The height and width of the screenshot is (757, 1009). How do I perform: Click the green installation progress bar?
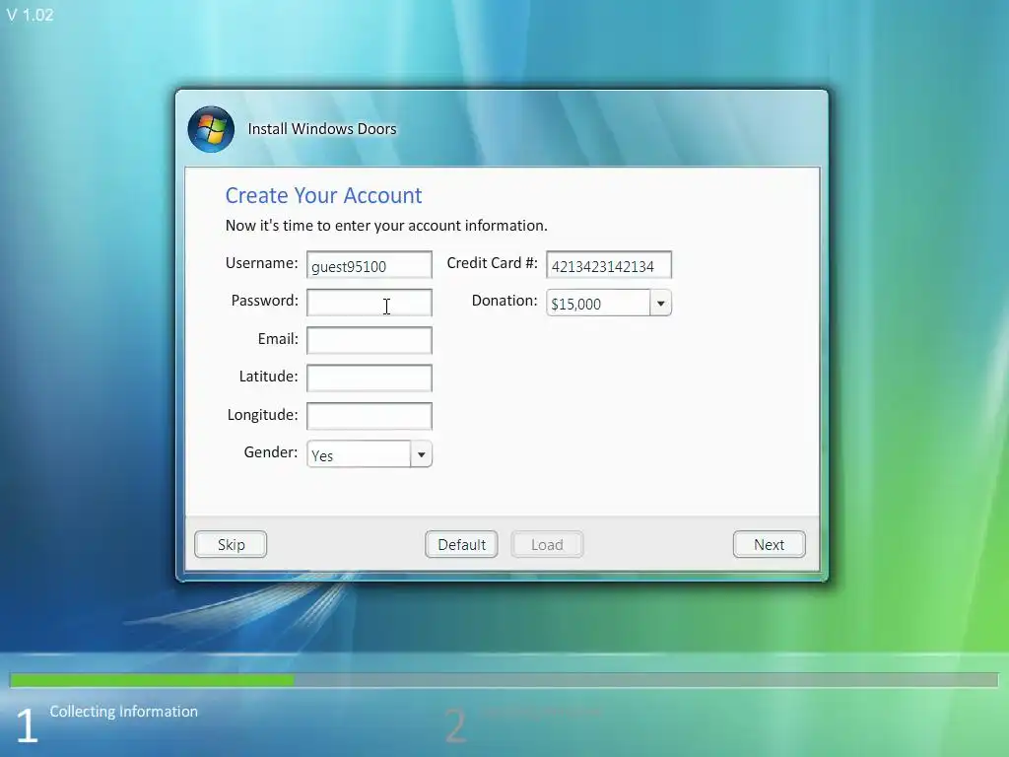point(153,680)
